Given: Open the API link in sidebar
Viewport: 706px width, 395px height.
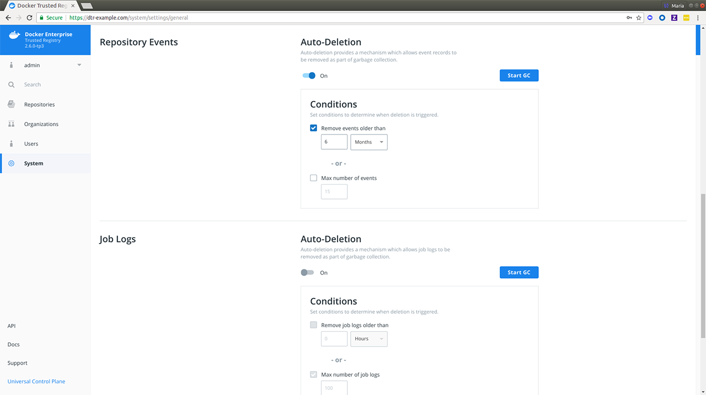Looking at the screenshot, I should tap(12, 326).
